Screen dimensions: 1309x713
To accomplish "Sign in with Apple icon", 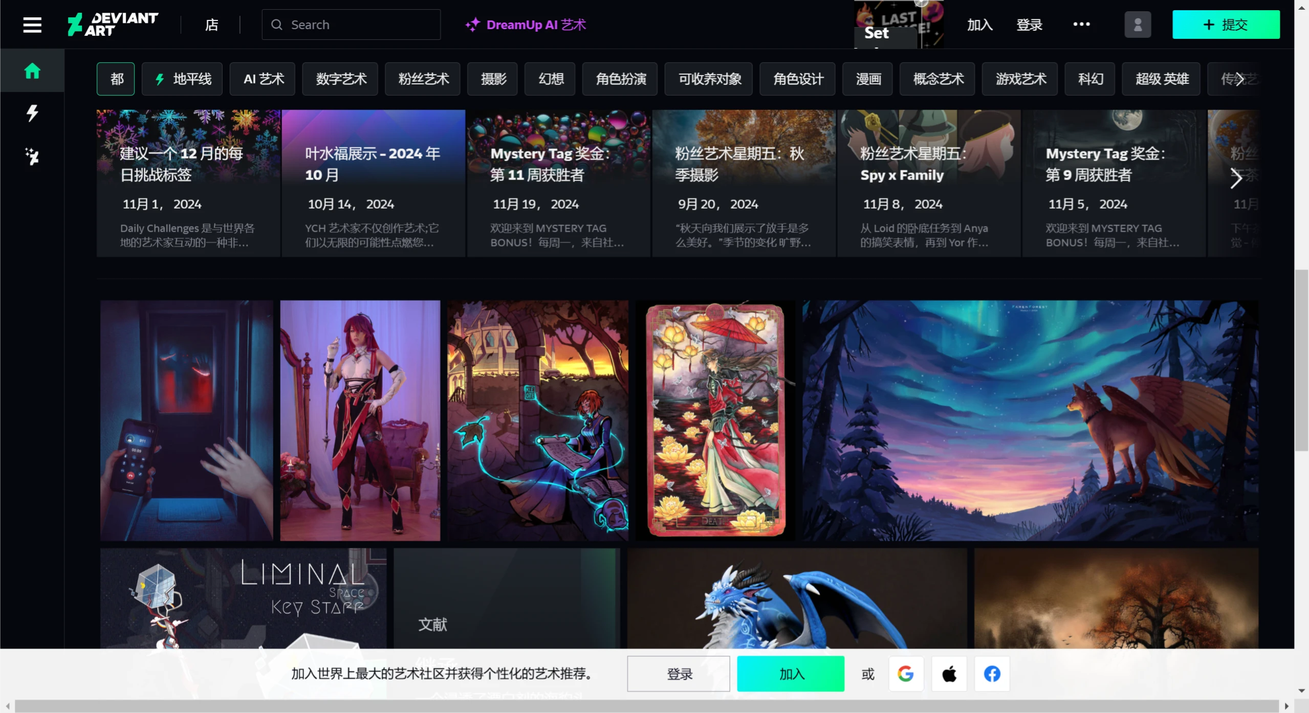I will [x=949, y=674].
